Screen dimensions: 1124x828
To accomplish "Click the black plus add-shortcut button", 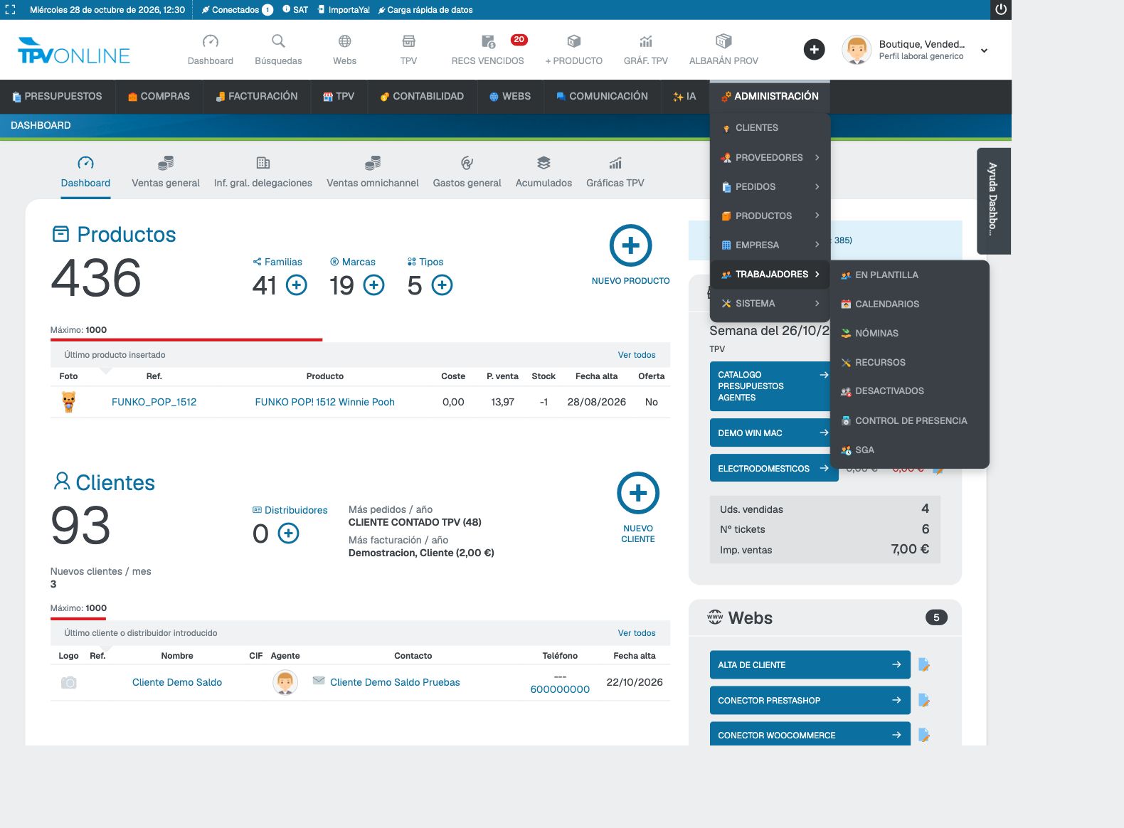I will tap(814, 49).
